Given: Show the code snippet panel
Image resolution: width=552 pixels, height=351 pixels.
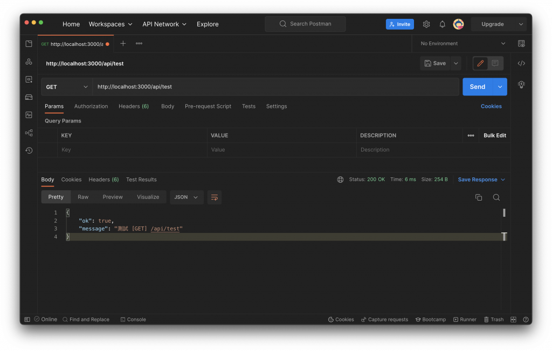Looking at the screenshot, I should [x=521, y=64].
